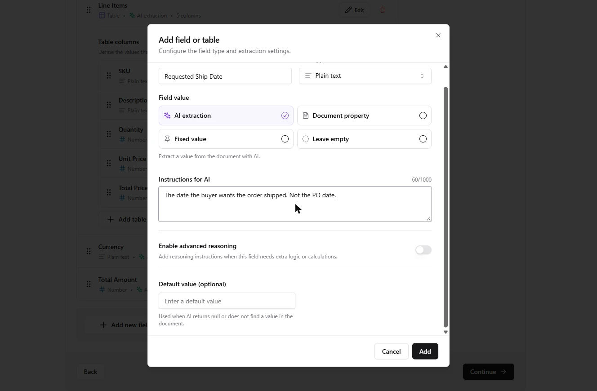Screen dimensions: 597x391
Task: Click the Currency field label
Action: tap(111, 247)
